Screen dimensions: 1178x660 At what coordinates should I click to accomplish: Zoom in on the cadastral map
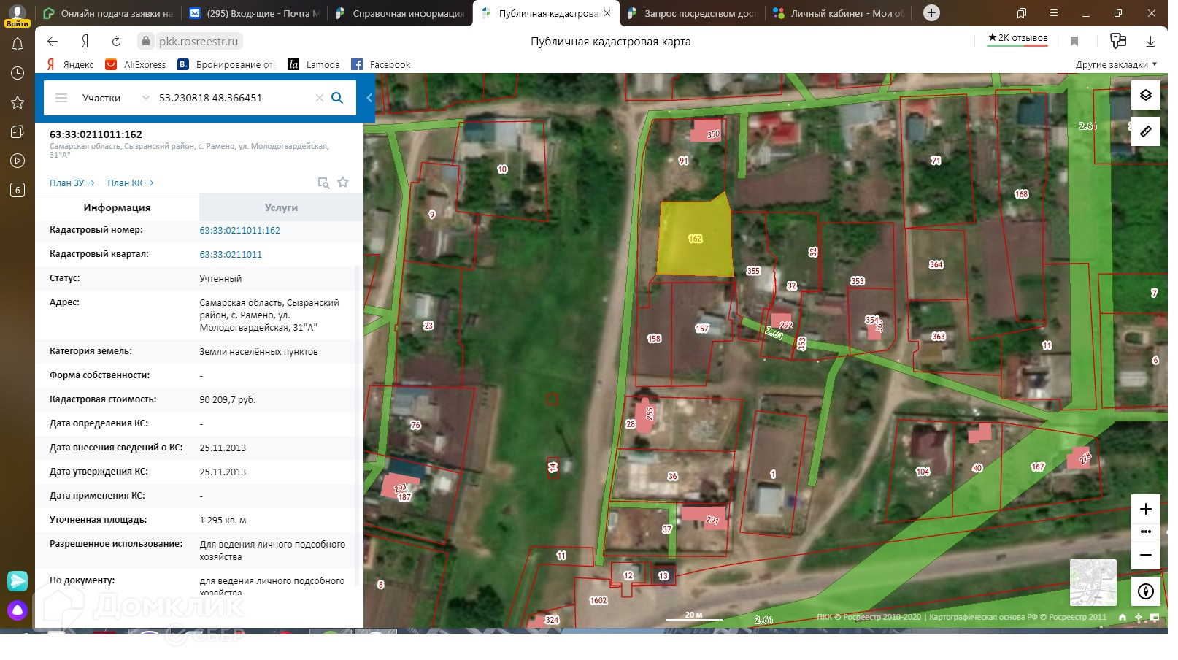(1145, 509)
